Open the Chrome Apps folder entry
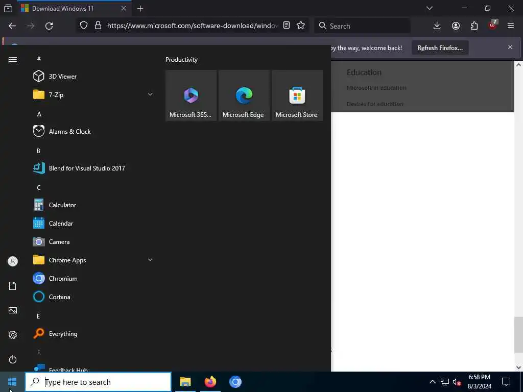The image size is (523, 392). 93,260
